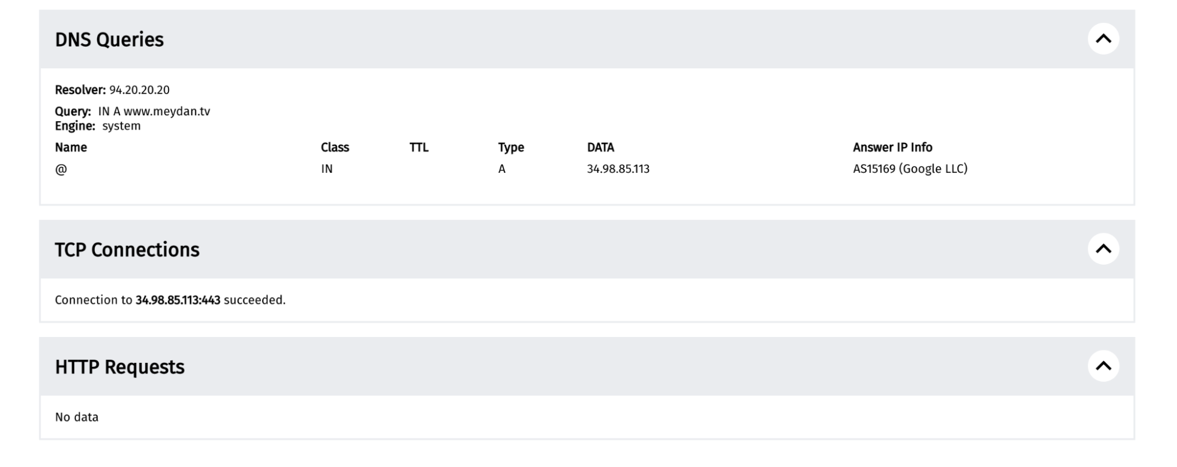This screenshot has height=467, width=1177.
Task: Collapse the TCP Connections section chevron
Action: click(1103, 249)
